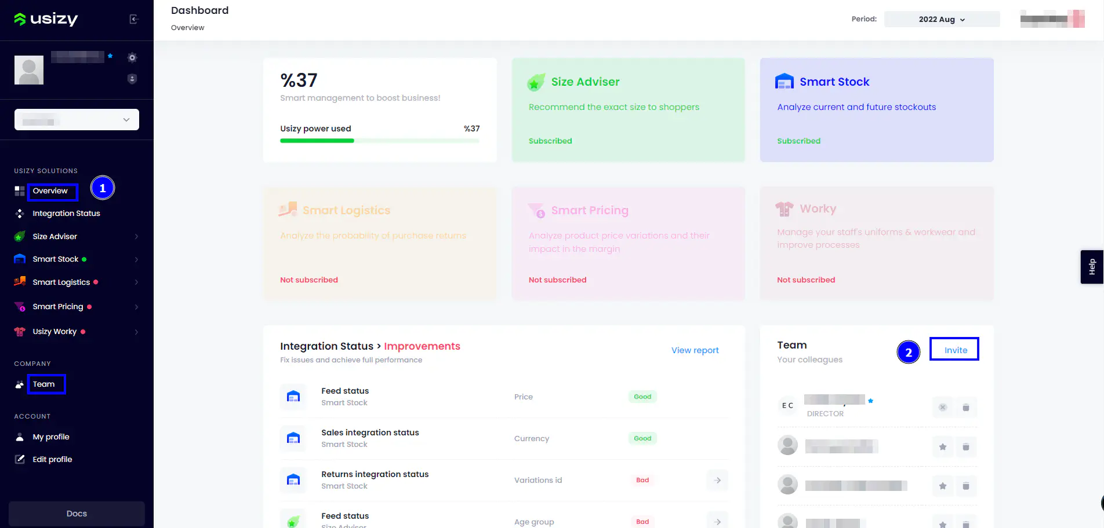This screenshot has width=1104, height=528.
Task: Click the Invite button in Team panel
Action: tap(955, 350)
